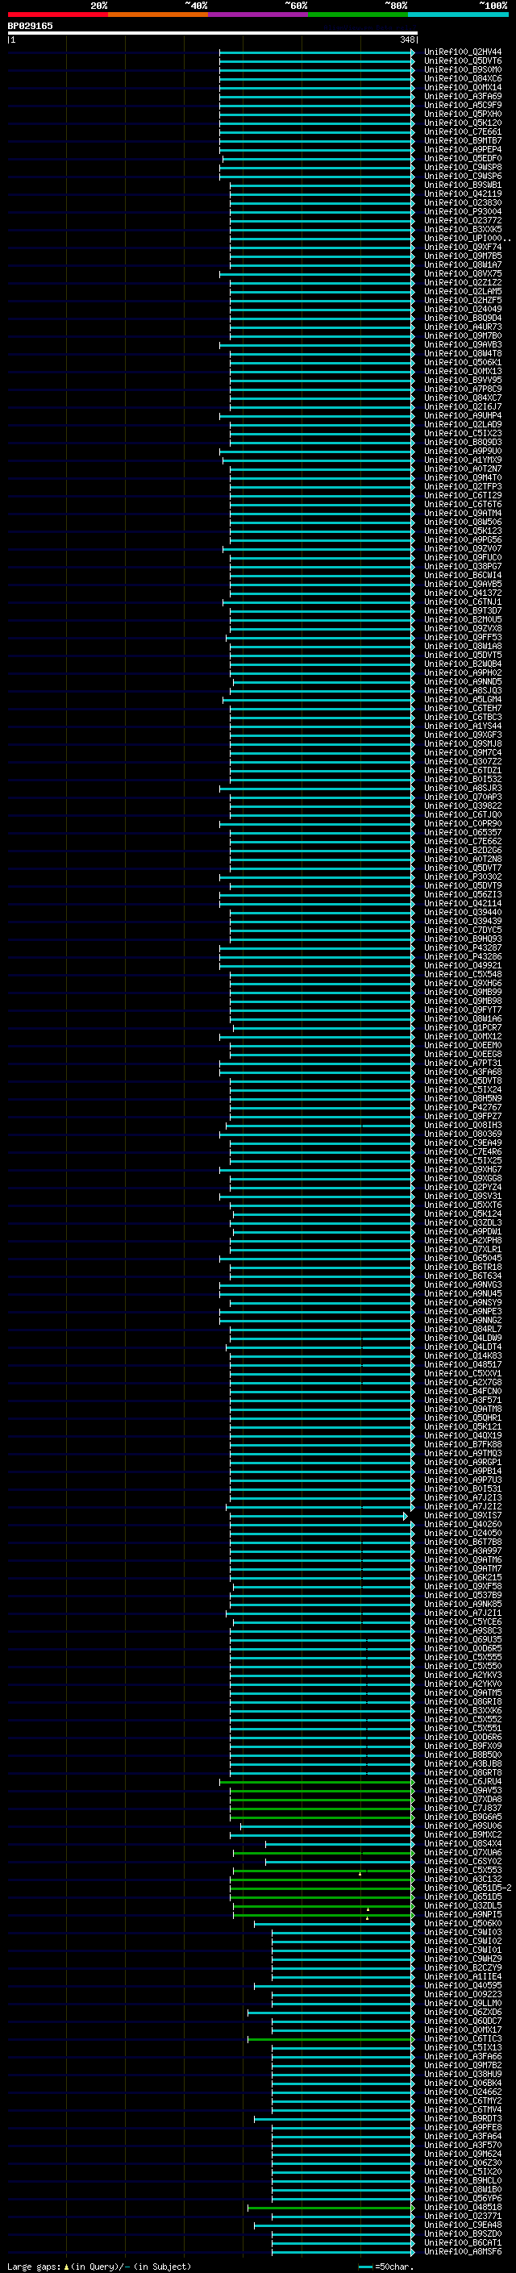The image size is (516, 2273).
Task: Click the truncated UniRef100_UPI000.. label
Action: pyautogui.click(x=468, y=238)
